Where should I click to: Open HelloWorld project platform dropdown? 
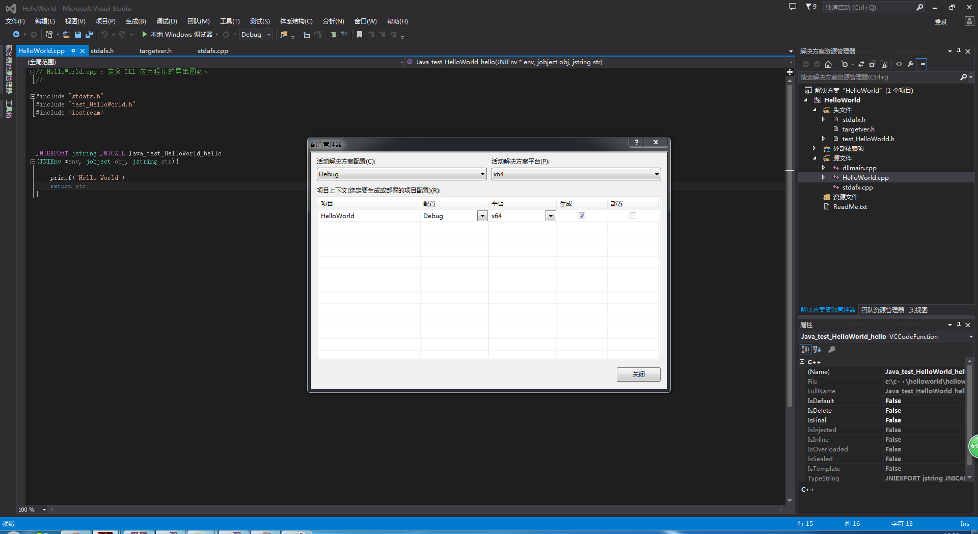pos(551,216)
